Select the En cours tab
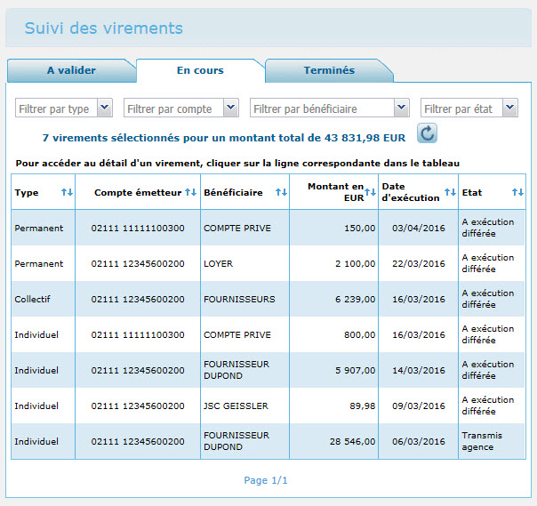Image resolution: width=537 pixels, height=506 pixels. pyautogui.click(x=200, y=70)
